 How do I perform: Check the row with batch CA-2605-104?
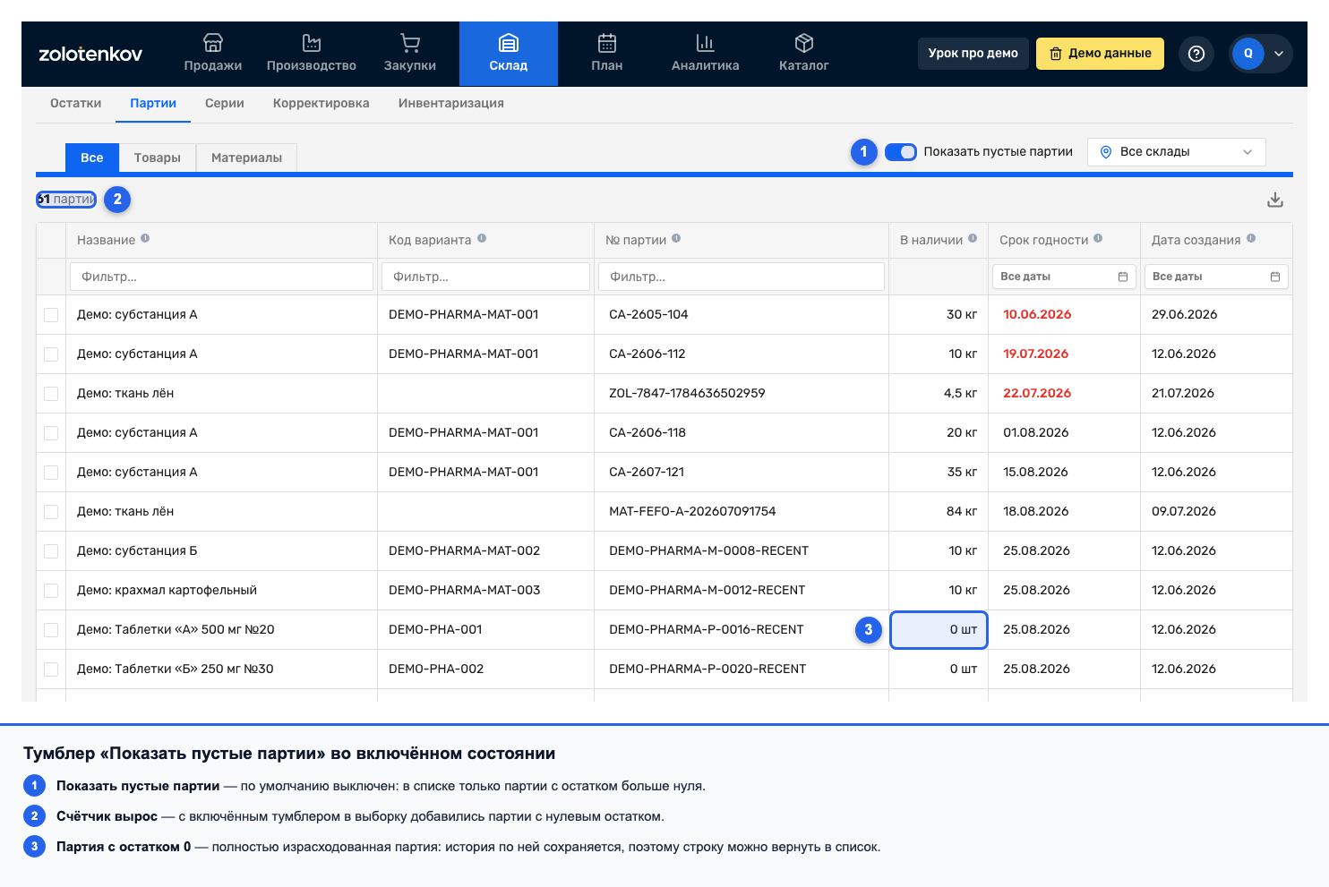point(51,315)
